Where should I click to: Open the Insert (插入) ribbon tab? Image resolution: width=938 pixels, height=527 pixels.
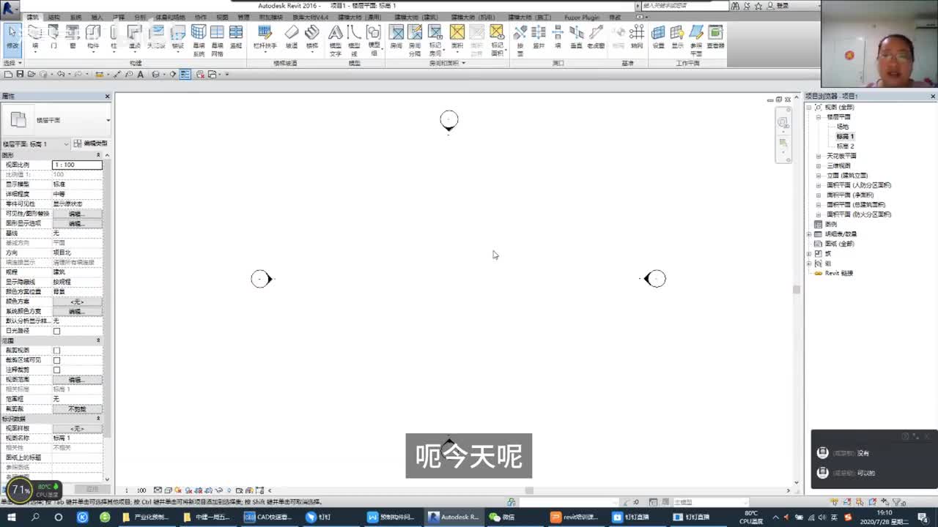point(97,17)
